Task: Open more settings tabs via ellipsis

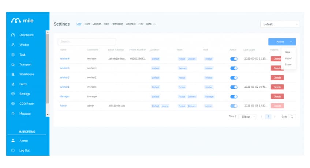Action: coord(154,24)
